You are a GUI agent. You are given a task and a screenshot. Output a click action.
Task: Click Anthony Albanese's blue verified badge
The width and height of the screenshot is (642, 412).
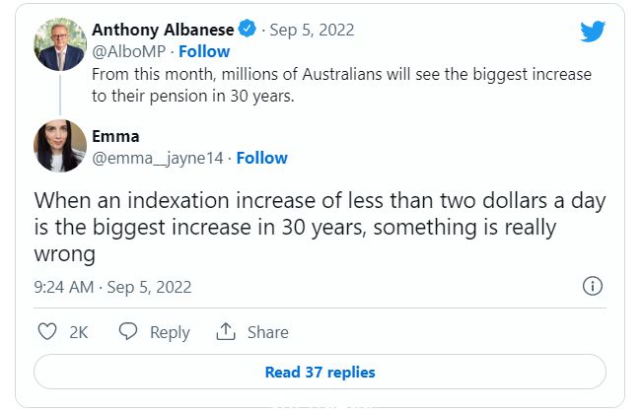click(x=248, y=29)
